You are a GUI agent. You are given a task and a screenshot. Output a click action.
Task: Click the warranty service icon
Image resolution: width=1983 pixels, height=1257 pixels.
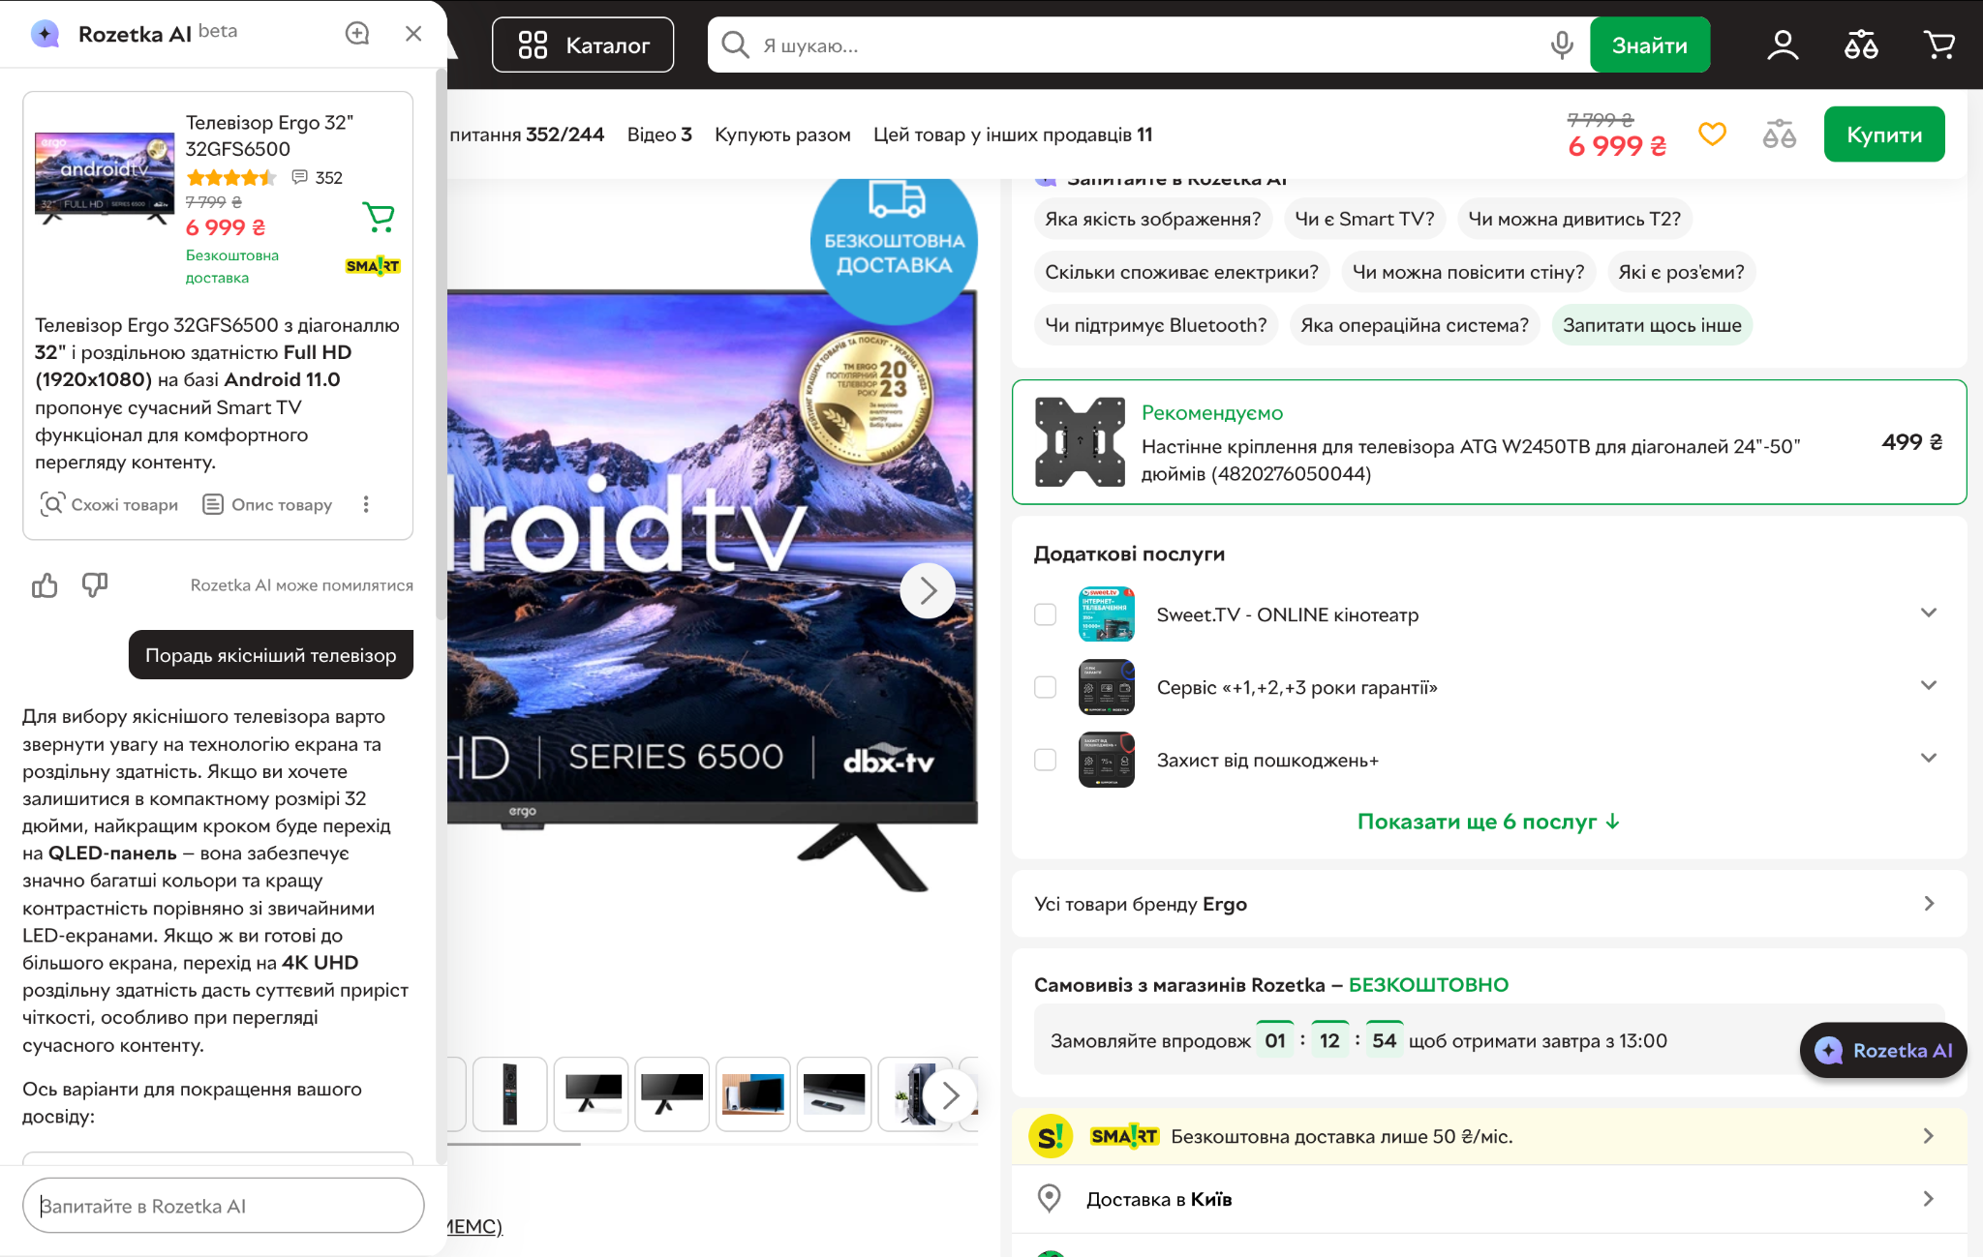click(x=1107, y=687)
